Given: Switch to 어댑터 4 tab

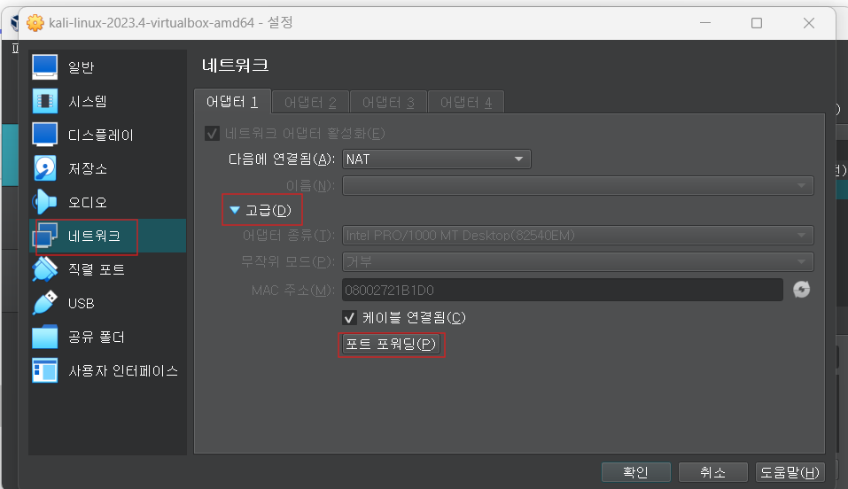Looking at the screenshot, I should pos(466,102).
